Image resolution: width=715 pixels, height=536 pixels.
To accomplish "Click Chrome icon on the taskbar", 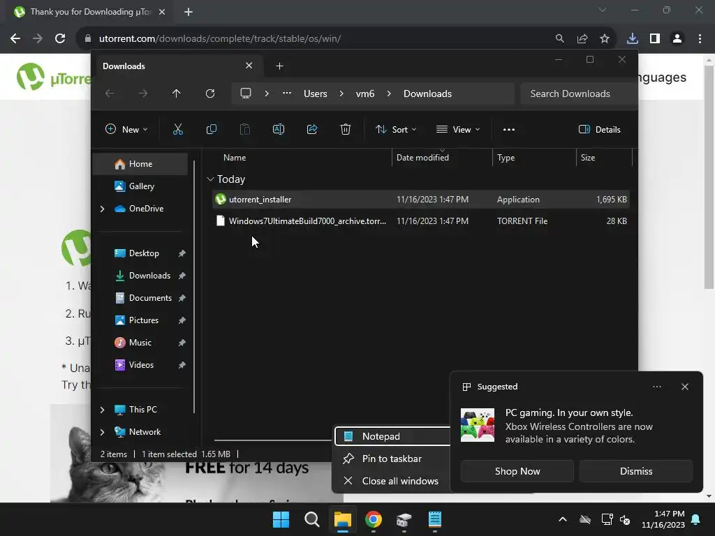I will pyautogui.click(x=374, y=519).
